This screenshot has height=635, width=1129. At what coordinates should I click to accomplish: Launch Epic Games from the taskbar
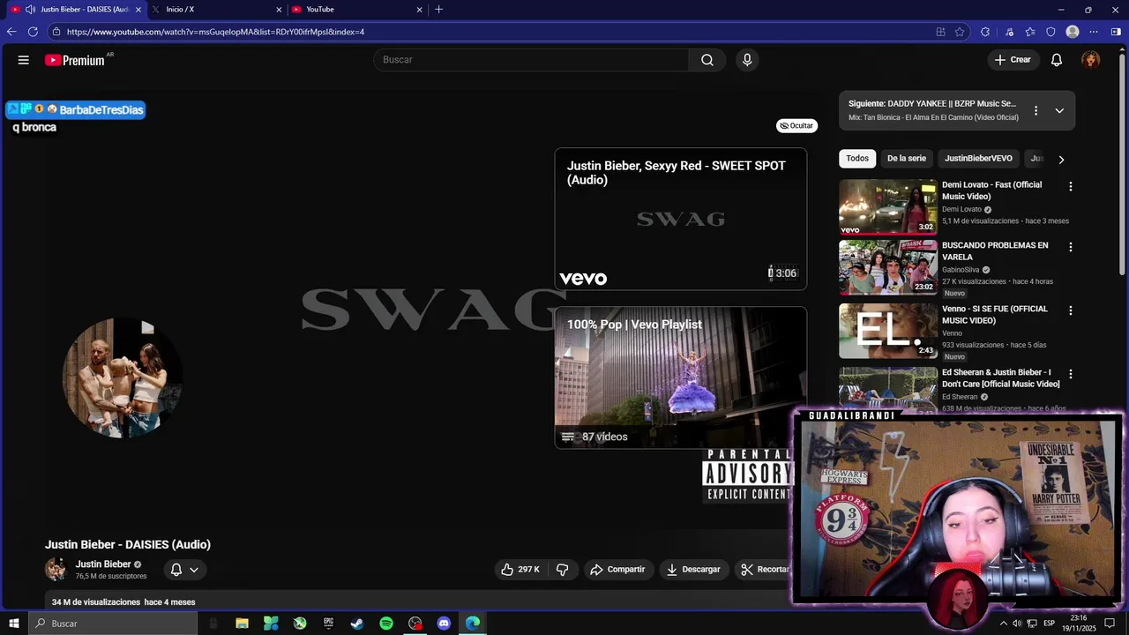(328, 624)
